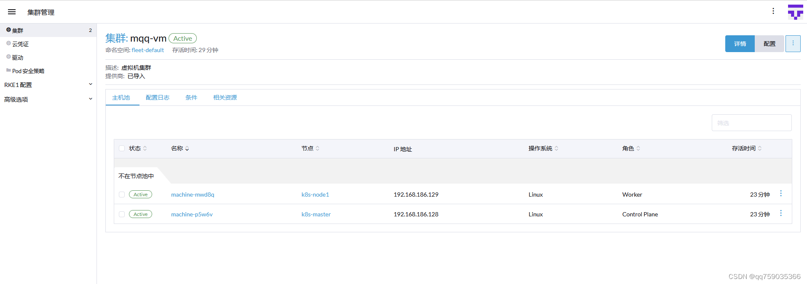Click Linux in the k8s-master row
The height and width of the screenshot is (284, 807).
click(x=536, y=214)
